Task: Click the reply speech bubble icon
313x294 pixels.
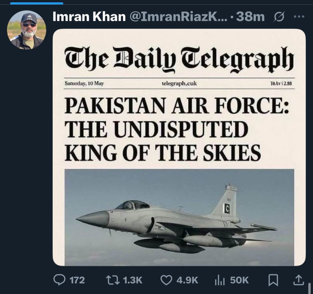Action: tap(59, 280)
